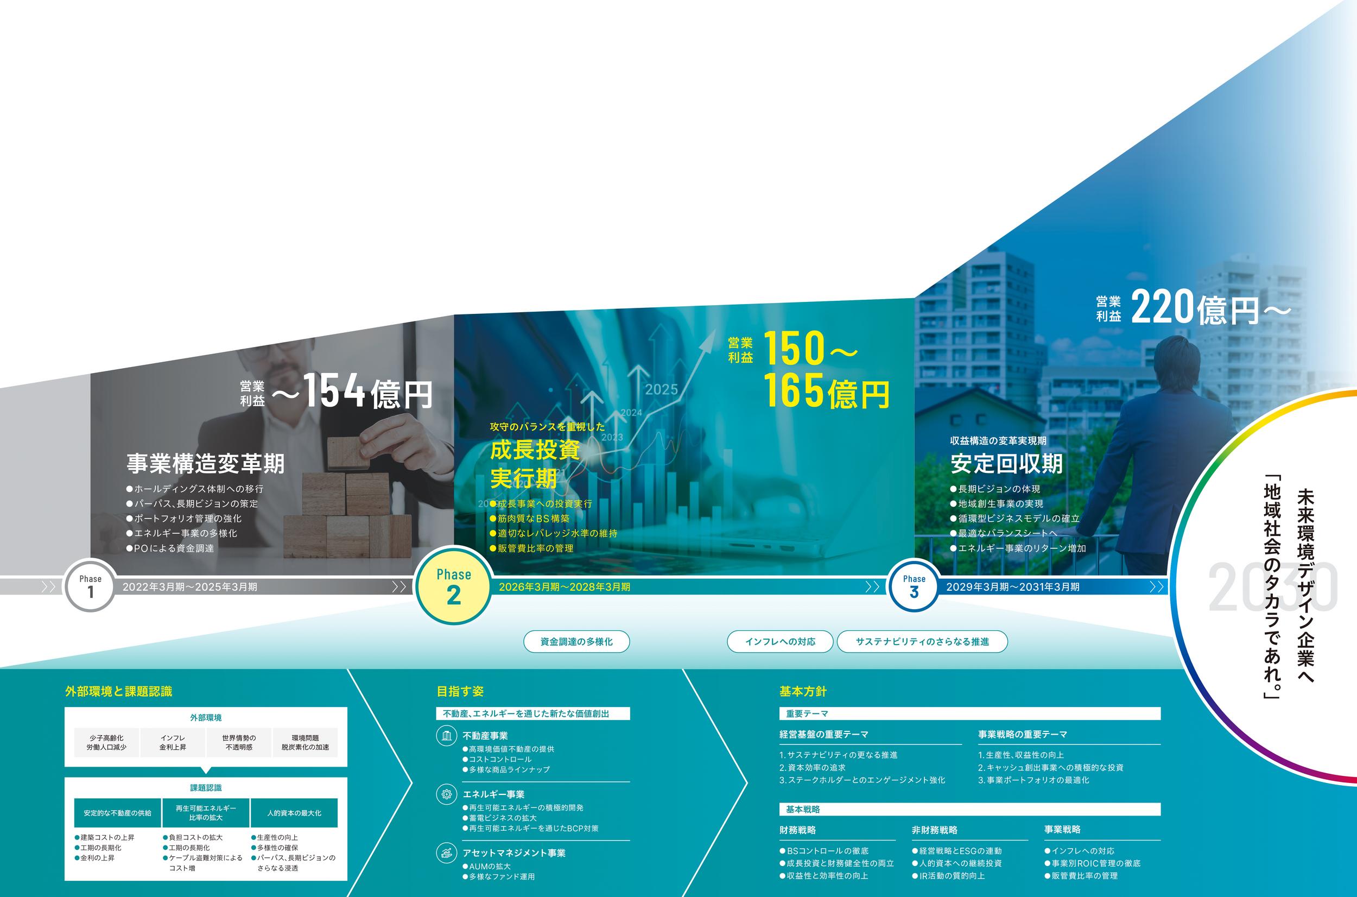This screenshot has height=897, width=1357.
Task: Select the 少子高齢化 労働人口減少 box
Action: point(106,743)
